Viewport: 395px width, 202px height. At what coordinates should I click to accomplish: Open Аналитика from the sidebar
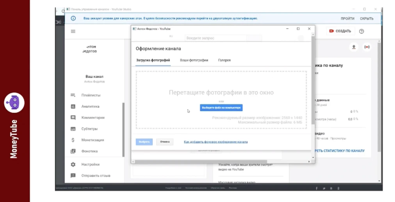tap(90, 106)
